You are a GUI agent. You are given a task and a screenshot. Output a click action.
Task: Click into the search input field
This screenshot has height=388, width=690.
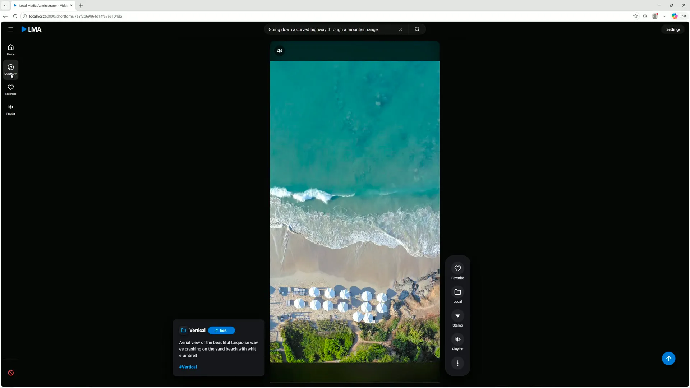pyautogui.click(x=331, y=29)
